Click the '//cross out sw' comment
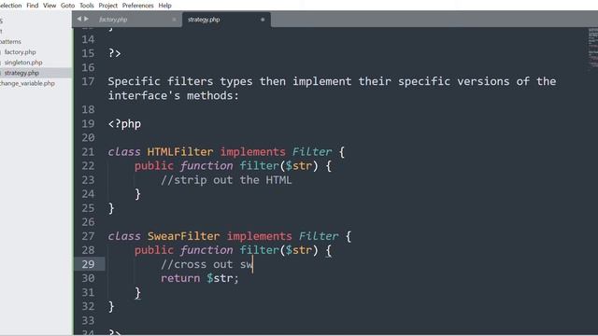Viewport: 598px width, 336px height. (x=206, y=264)
